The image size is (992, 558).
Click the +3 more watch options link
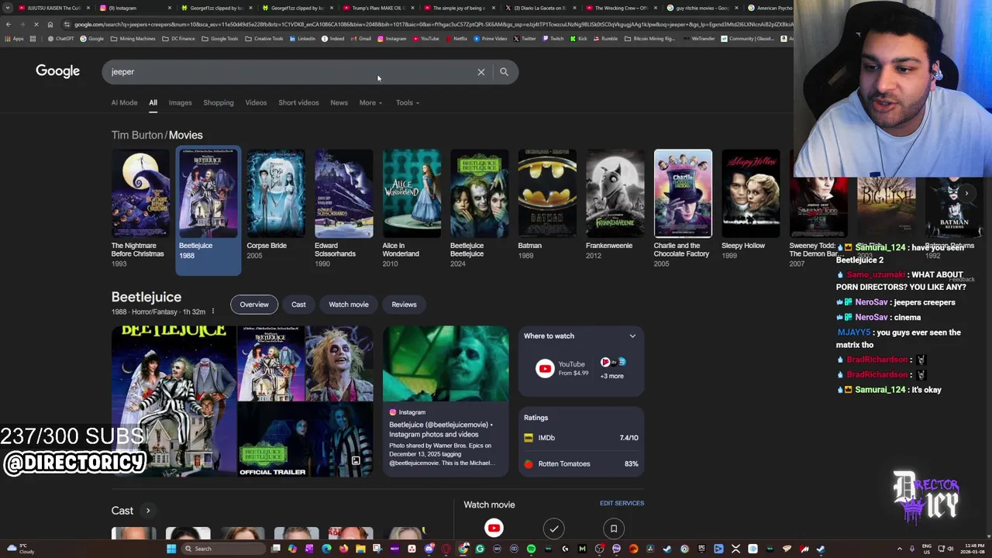tap(611, 376)
